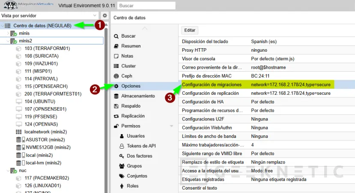The height and width of the screenshot is (193, 355).
Task: Select Centro de datos (NEGULAB) tree node
Action: (42, 26)
